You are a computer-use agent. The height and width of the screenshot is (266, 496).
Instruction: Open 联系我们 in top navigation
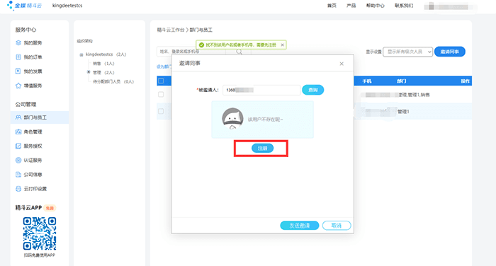tap(404, 6)
